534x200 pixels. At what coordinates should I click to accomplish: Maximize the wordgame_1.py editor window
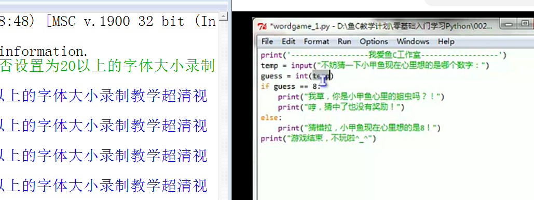(526, 23)
